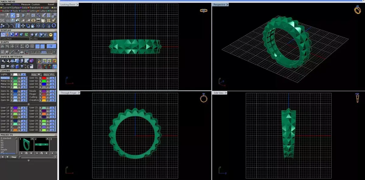
Task: Click the funnel filter icon
Action: [22, 66]
